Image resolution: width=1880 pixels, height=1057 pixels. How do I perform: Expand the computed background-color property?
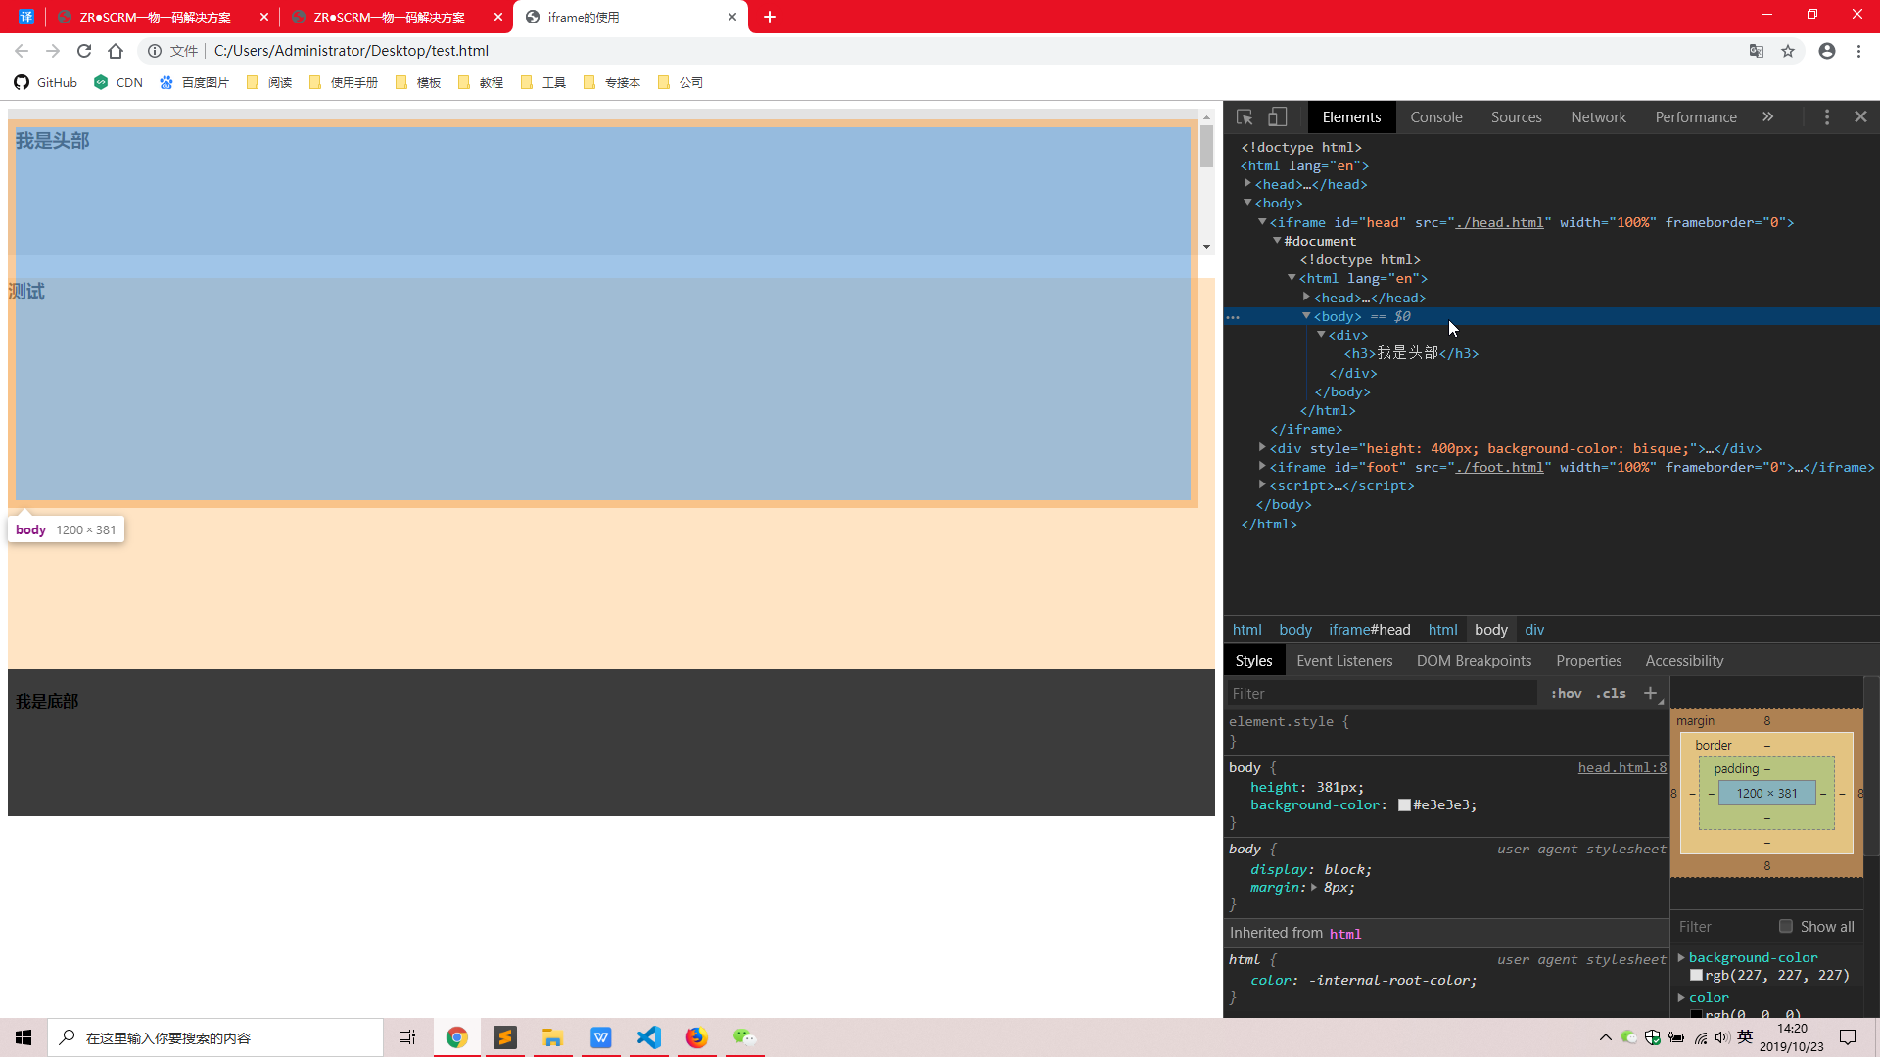coord(1681,957)
